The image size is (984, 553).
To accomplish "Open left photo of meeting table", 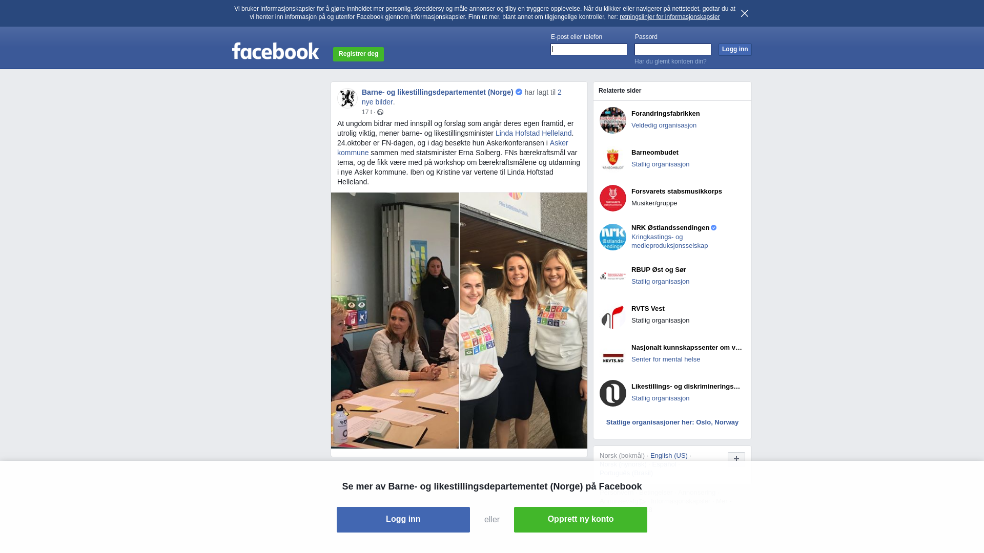I will (x=395, y=321).
